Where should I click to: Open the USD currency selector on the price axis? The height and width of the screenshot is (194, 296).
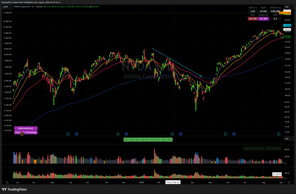289,7
